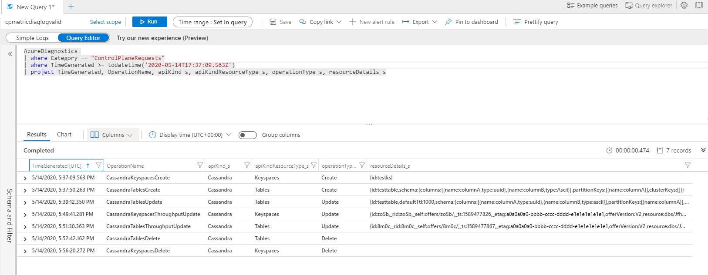Open the Columns dropdown
Image resolution: width=708 pixels, height=275 pixels.
(111, 135)
